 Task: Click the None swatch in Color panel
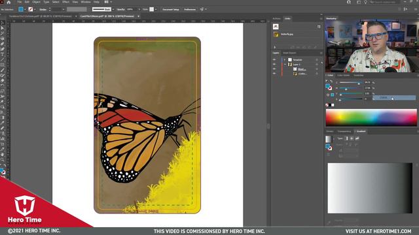coord(327,105)
